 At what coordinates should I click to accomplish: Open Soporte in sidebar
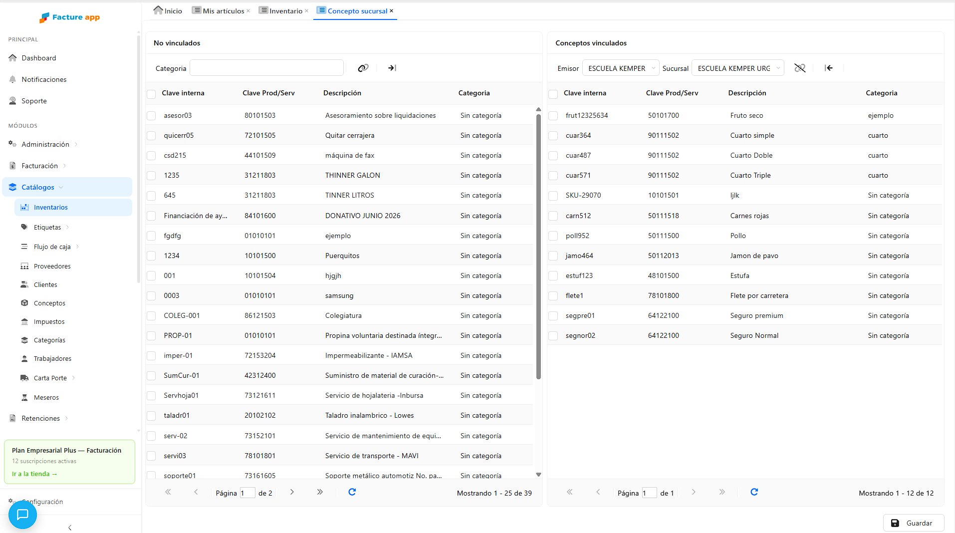click(34, 101)
